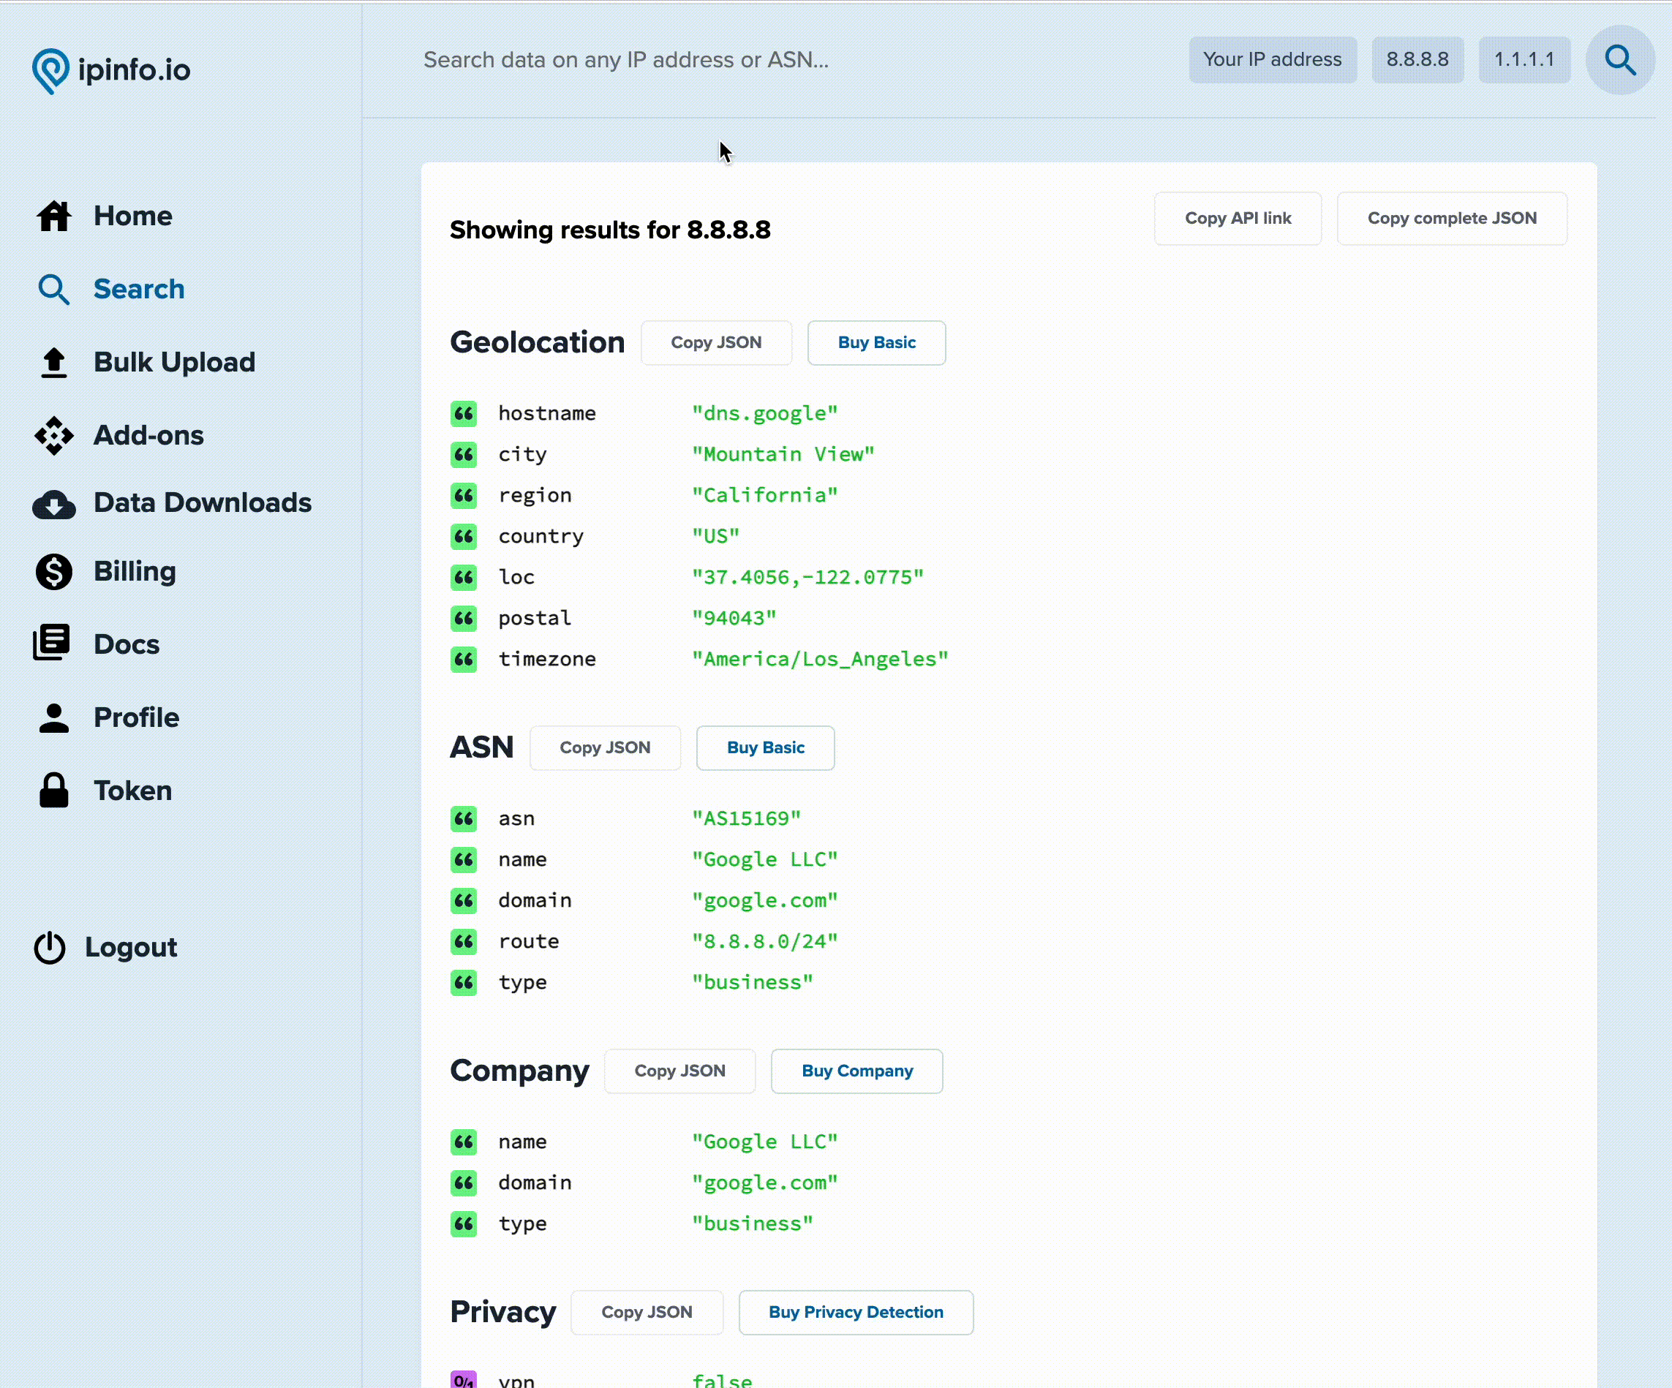Click the ipinfo.io logo
This screenshot has height=1388, width=1672.
pyautogui.click(x=111, y=70)
